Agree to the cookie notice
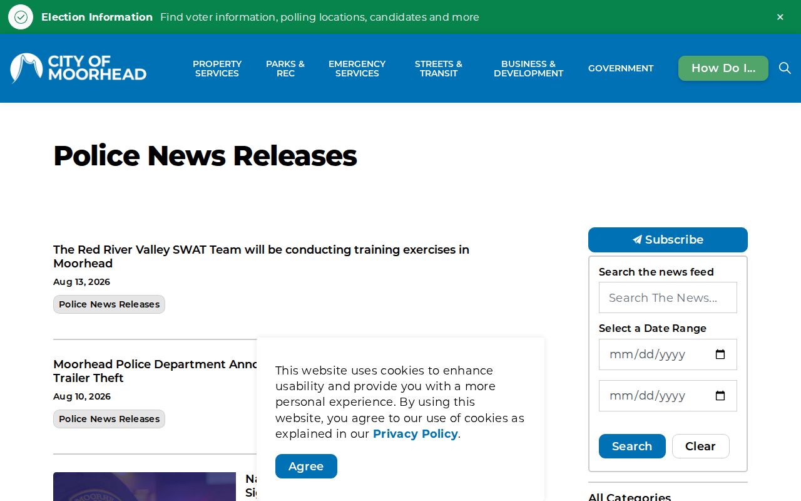The image size is (801, 501). coord(306,466)
